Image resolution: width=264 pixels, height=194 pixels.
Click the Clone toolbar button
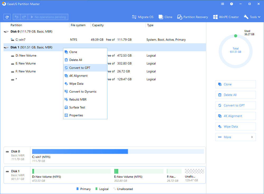coord(166,17)
